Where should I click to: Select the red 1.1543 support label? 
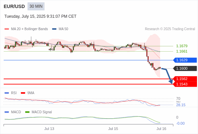click(185, 84)
